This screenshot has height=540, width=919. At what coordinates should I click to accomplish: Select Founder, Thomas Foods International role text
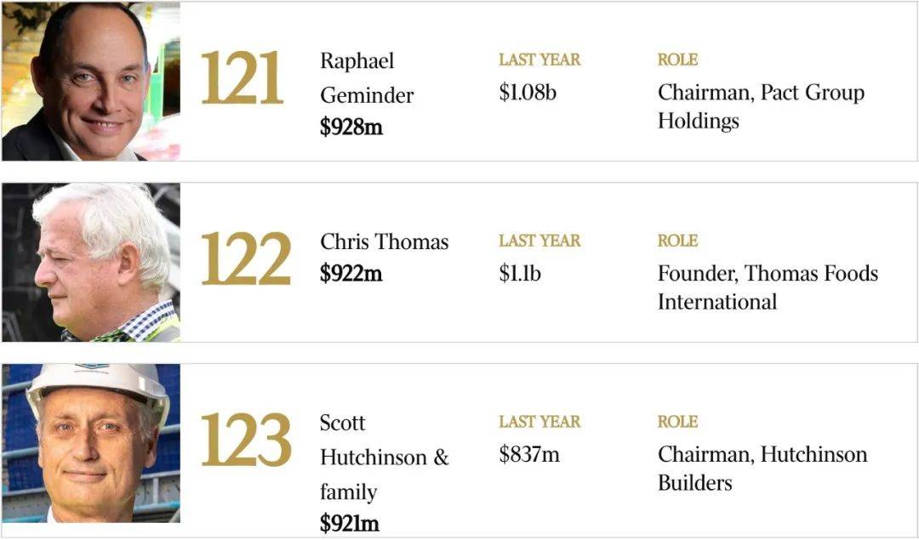pyautogui.click(x=768, y=287)
